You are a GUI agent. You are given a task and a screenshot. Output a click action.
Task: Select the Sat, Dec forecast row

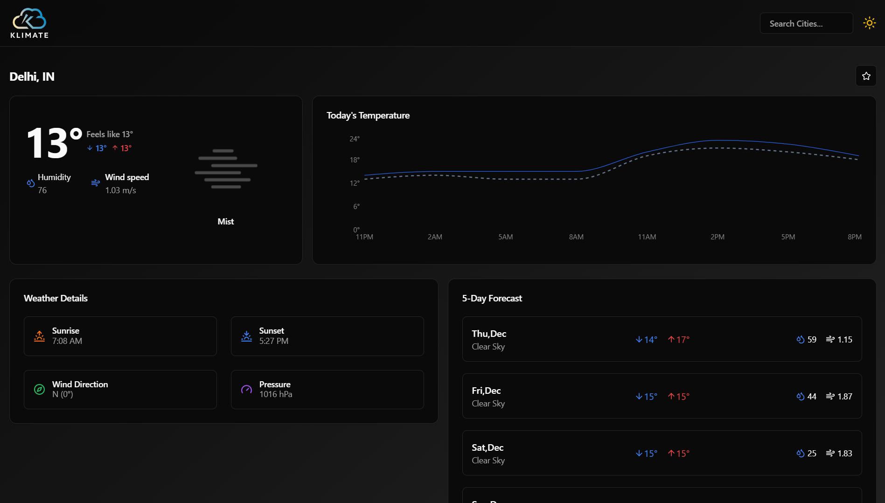click(662, 453)
